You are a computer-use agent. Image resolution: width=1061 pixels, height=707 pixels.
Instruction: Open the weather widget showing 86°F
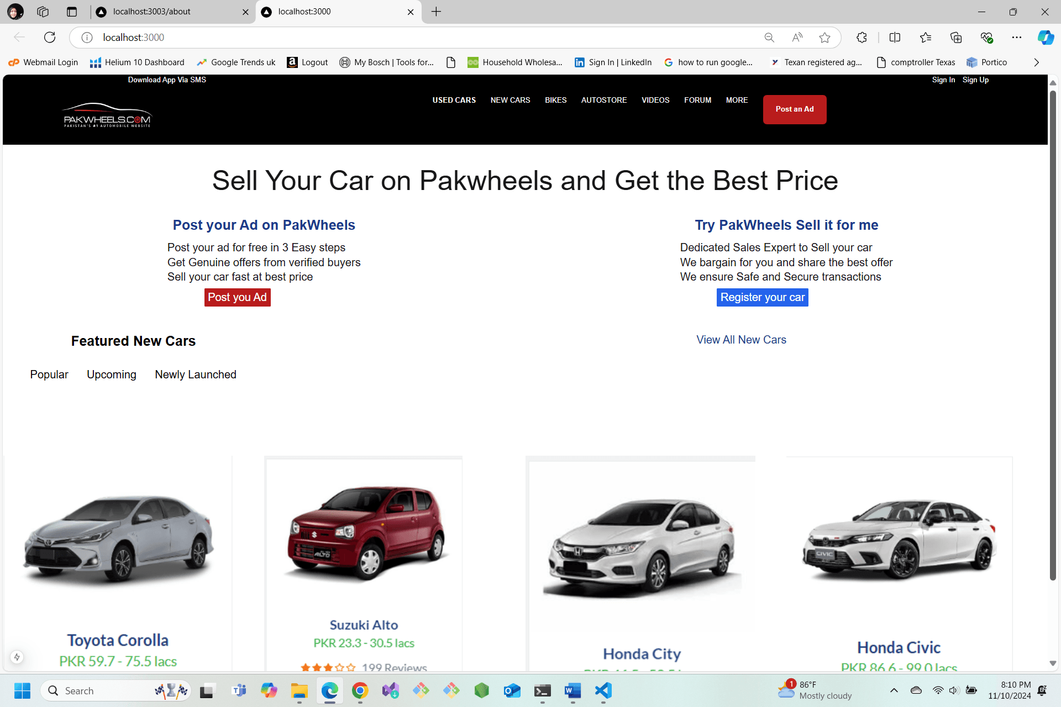tap(816, 690)
